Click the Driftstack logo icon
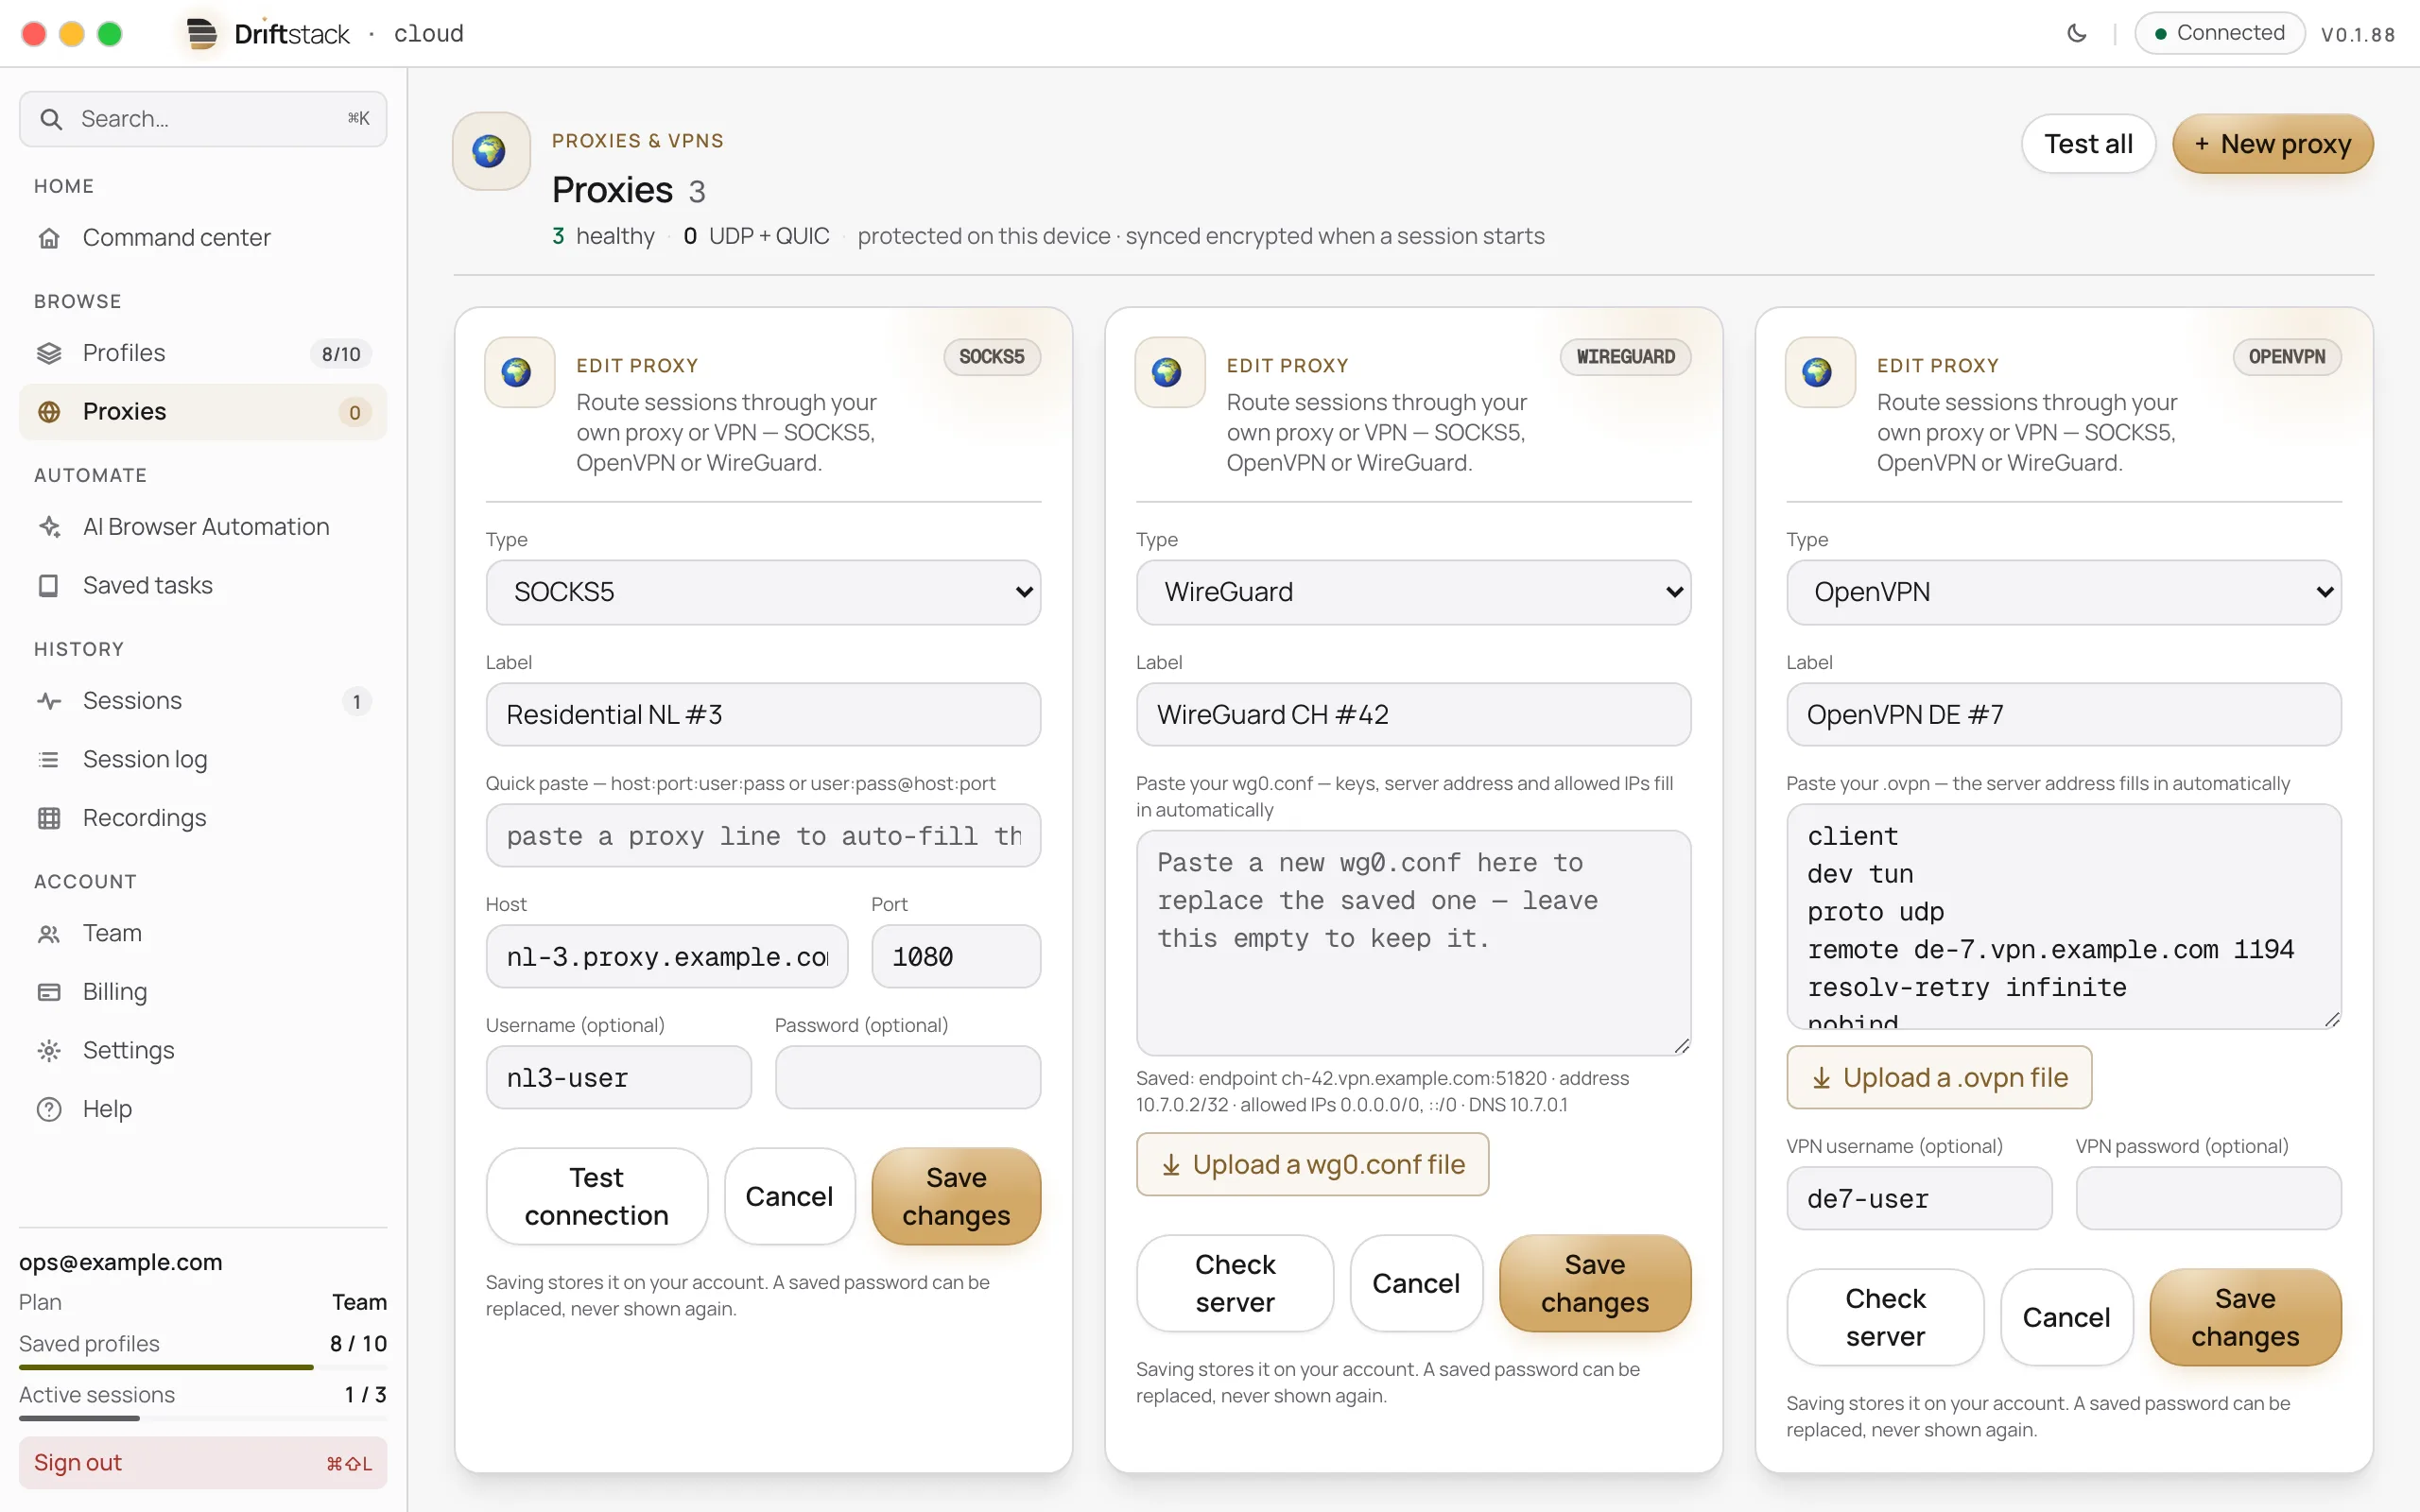Image resolution: width=2420 pixels, height=1512 pixels. click(201, 33)
